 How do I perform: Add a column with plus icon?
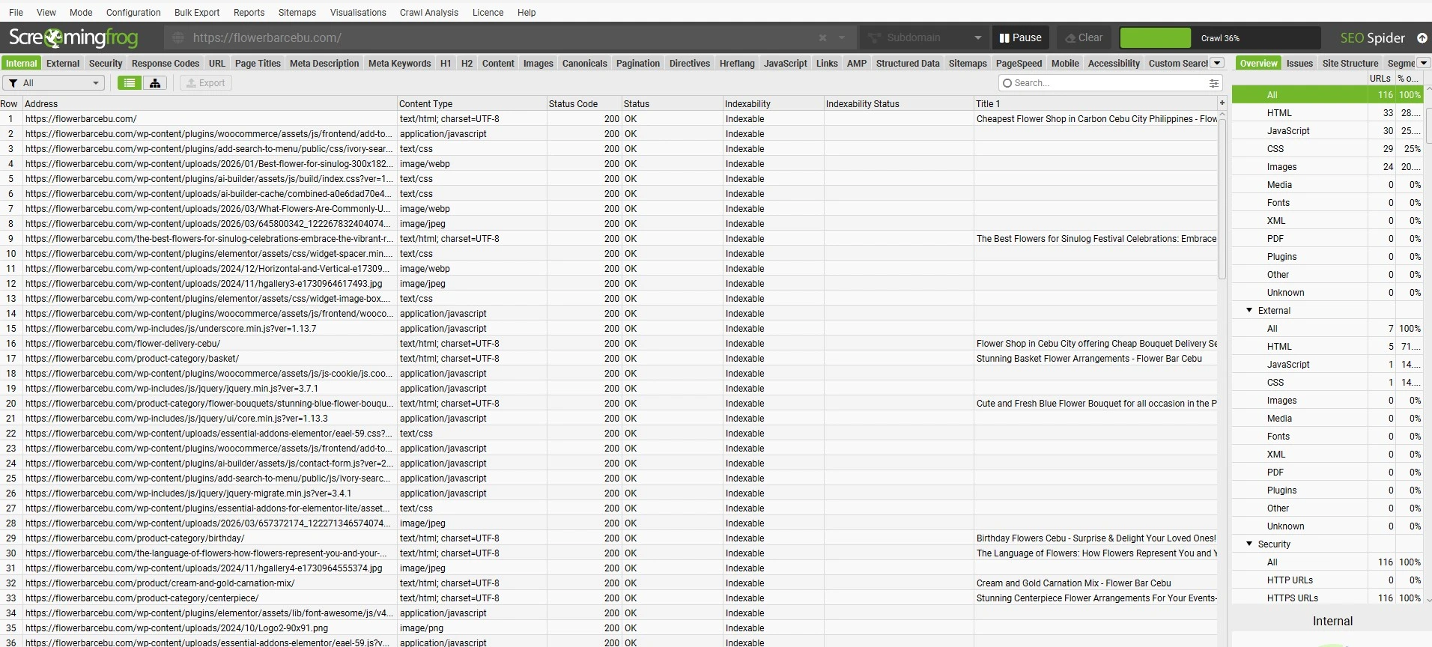1222,103
